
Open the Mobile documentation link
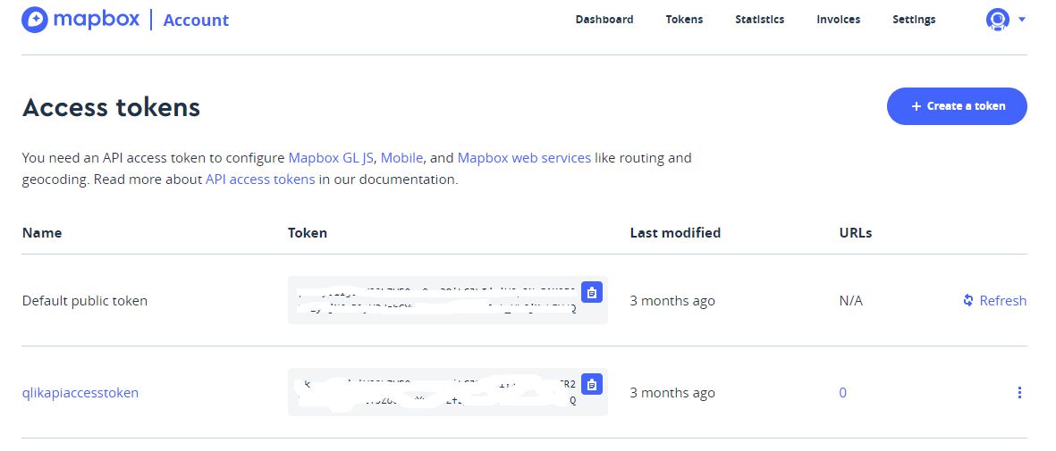[x=401, y=158]
